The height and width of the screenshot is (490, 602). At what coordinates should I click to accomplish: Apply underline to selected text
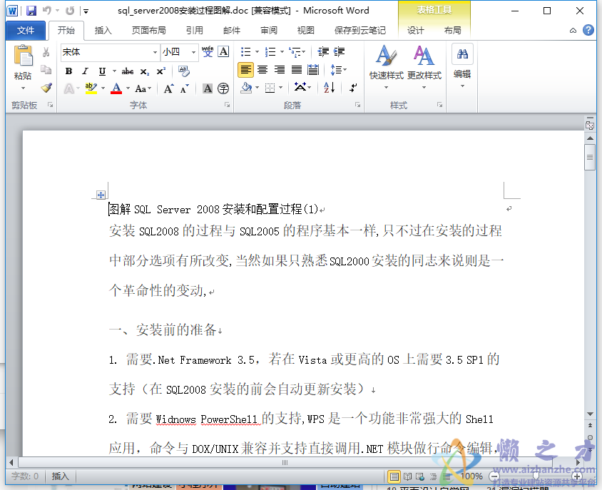[x=101, y=71]
